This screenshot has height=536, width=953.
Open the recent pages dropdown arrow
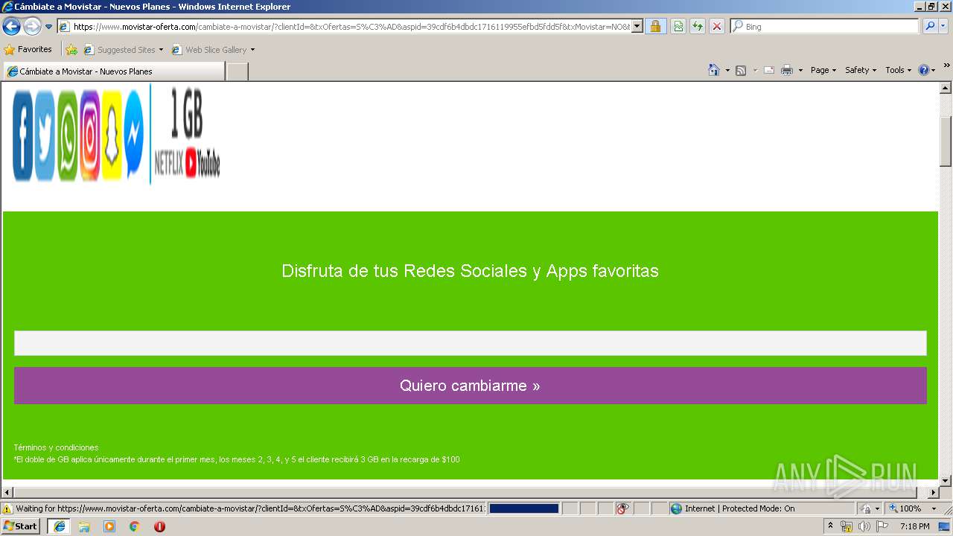(x=49, y=27)
